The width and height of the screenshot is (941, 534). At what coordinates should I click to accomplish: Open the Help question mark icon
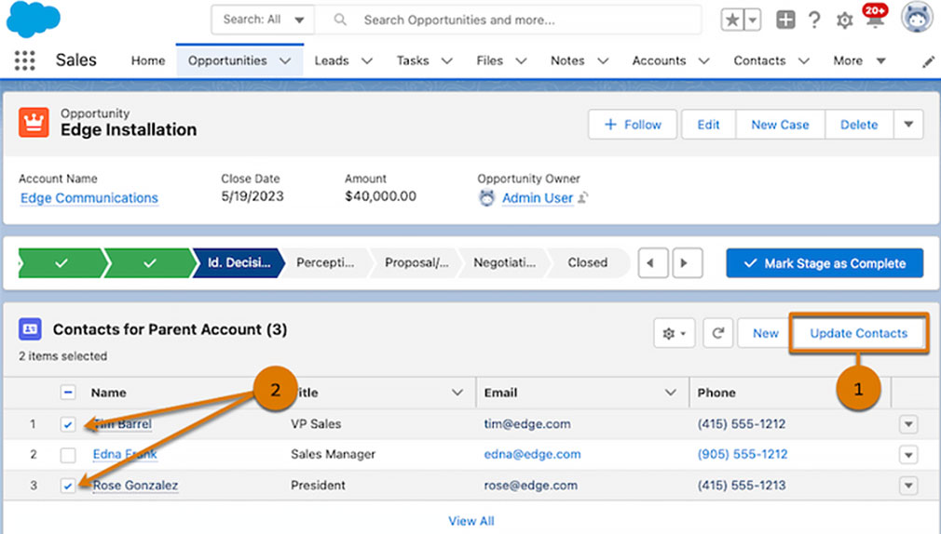[x=814, y=20]
